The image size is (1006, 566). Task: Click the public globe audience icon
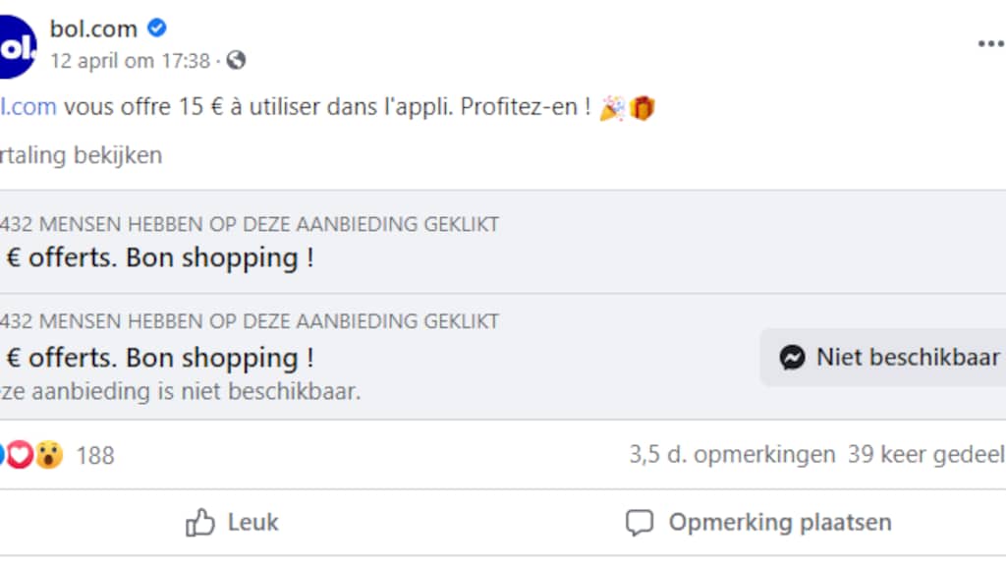pyautogui.click(x=236, y=61)
